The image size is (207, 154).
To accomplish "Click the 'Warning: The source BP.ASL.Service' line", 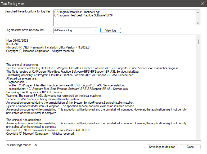I will click(54, 96).
